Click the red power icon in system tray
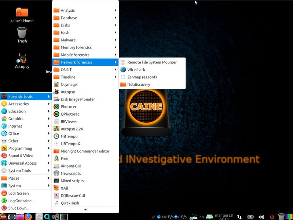 click(x=272, y=217)
